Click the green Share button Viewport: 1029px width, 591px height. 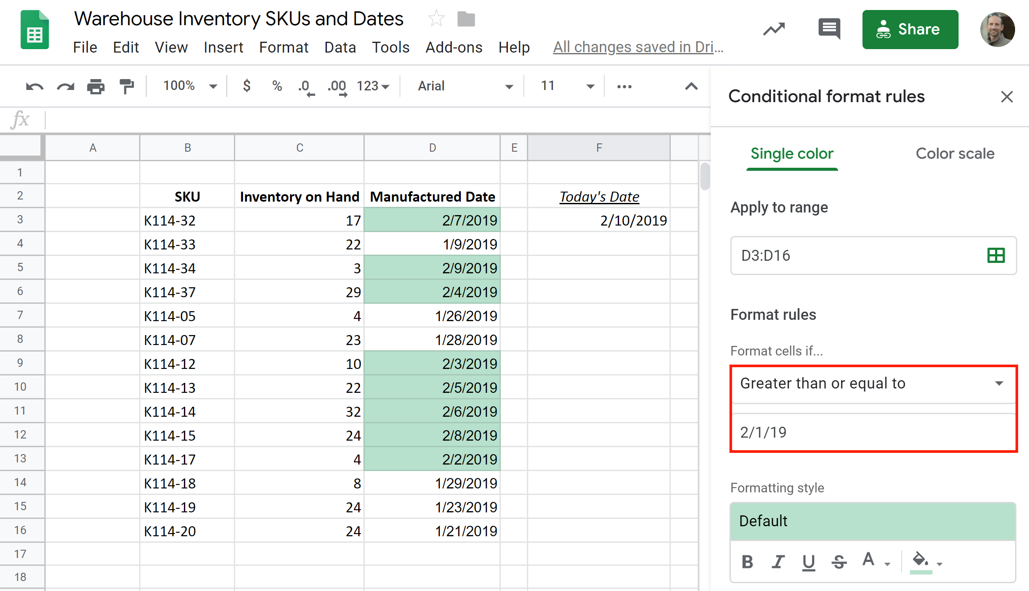(x=910, y=30)
